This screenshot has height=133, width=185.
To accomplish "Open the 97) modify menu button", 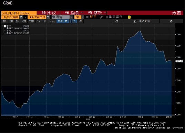I will click(x=95, y=13).
